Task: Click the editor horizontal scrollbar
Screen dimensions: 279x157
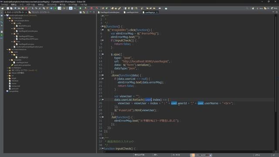Action: [189, 152]
